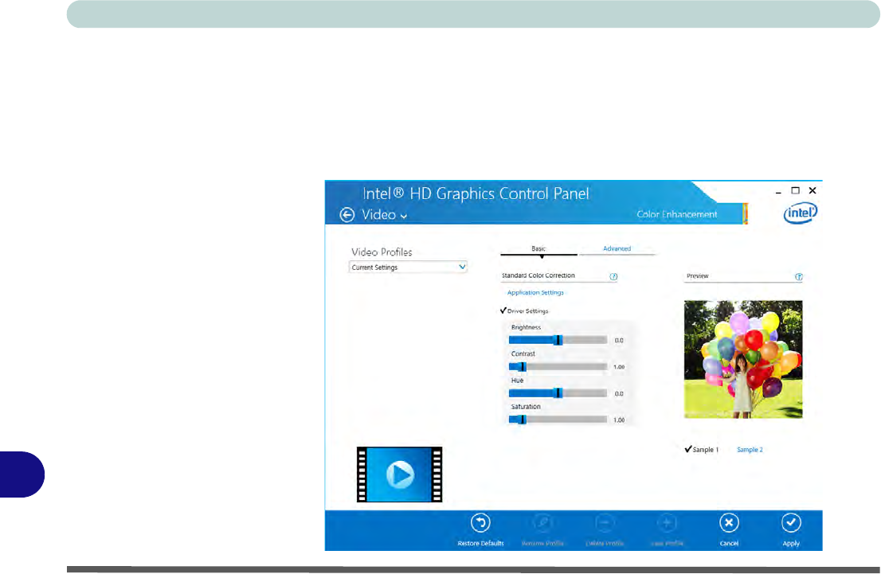This screenshot has height=574, width=881.
Task: Click the Saturation value 1.00
Action: coord(619,420)
